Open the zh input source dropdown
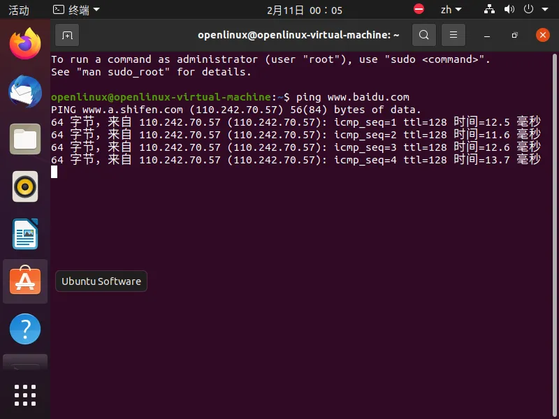The height and width of the screenshot is (419, 559). coord(451,10)
